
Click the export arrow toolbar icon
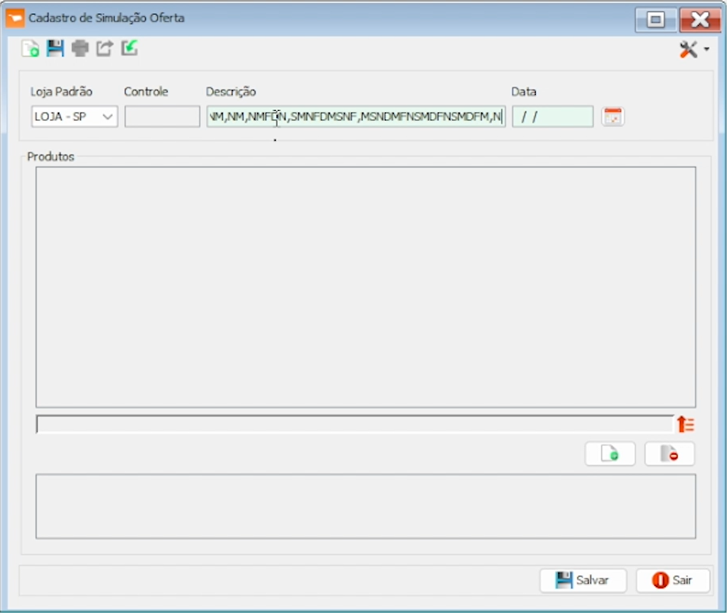(105, 49)
